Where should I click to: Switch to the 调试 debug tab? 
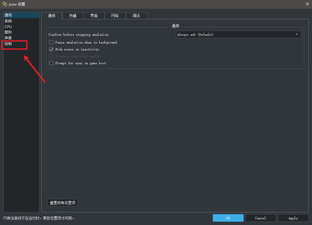tap(136, 16)
